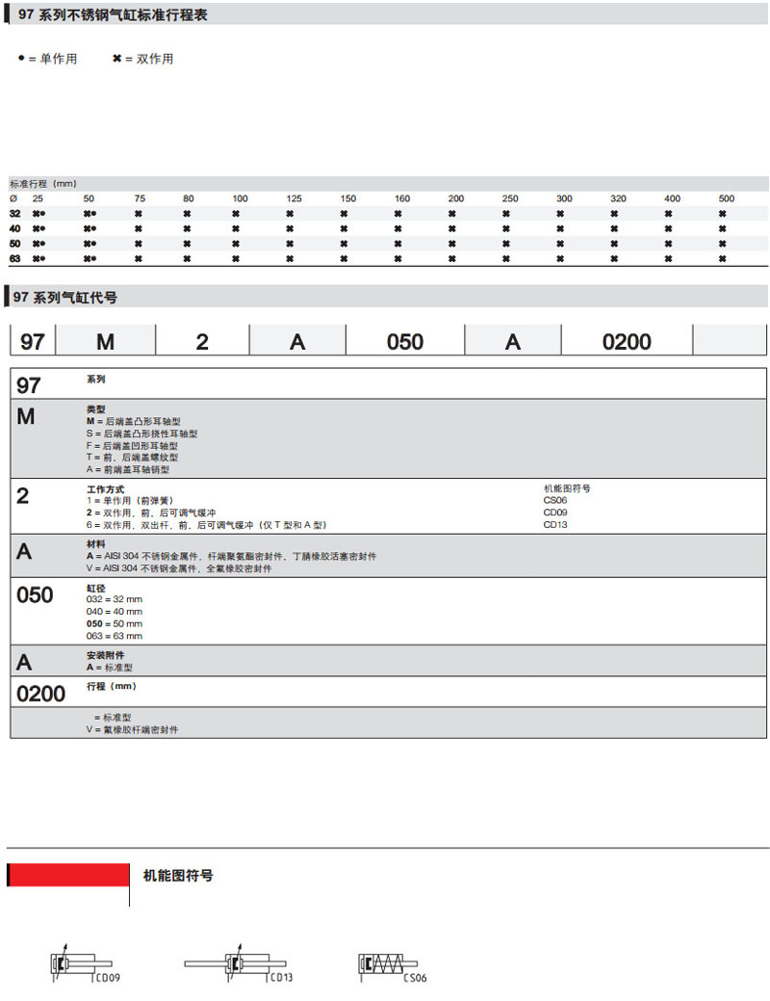Click the 双作用 cross legend symbol
Viewport: 770px width, 1001px height.
tap(117, 59)
